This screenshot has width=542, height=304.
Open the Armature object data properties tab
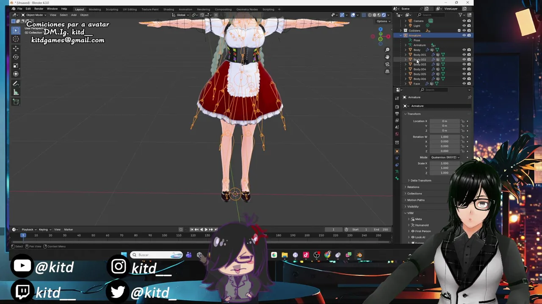pos(397,171)
